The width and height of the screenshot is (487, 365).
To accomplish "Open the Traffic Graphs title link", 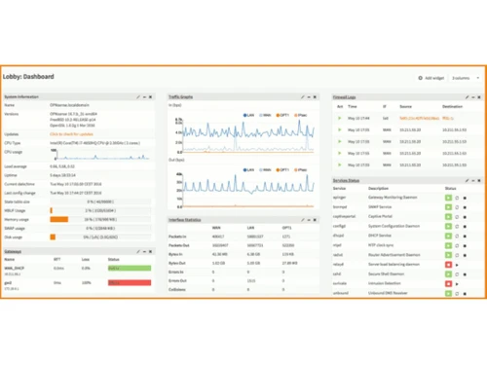I will tap(180, 97).
